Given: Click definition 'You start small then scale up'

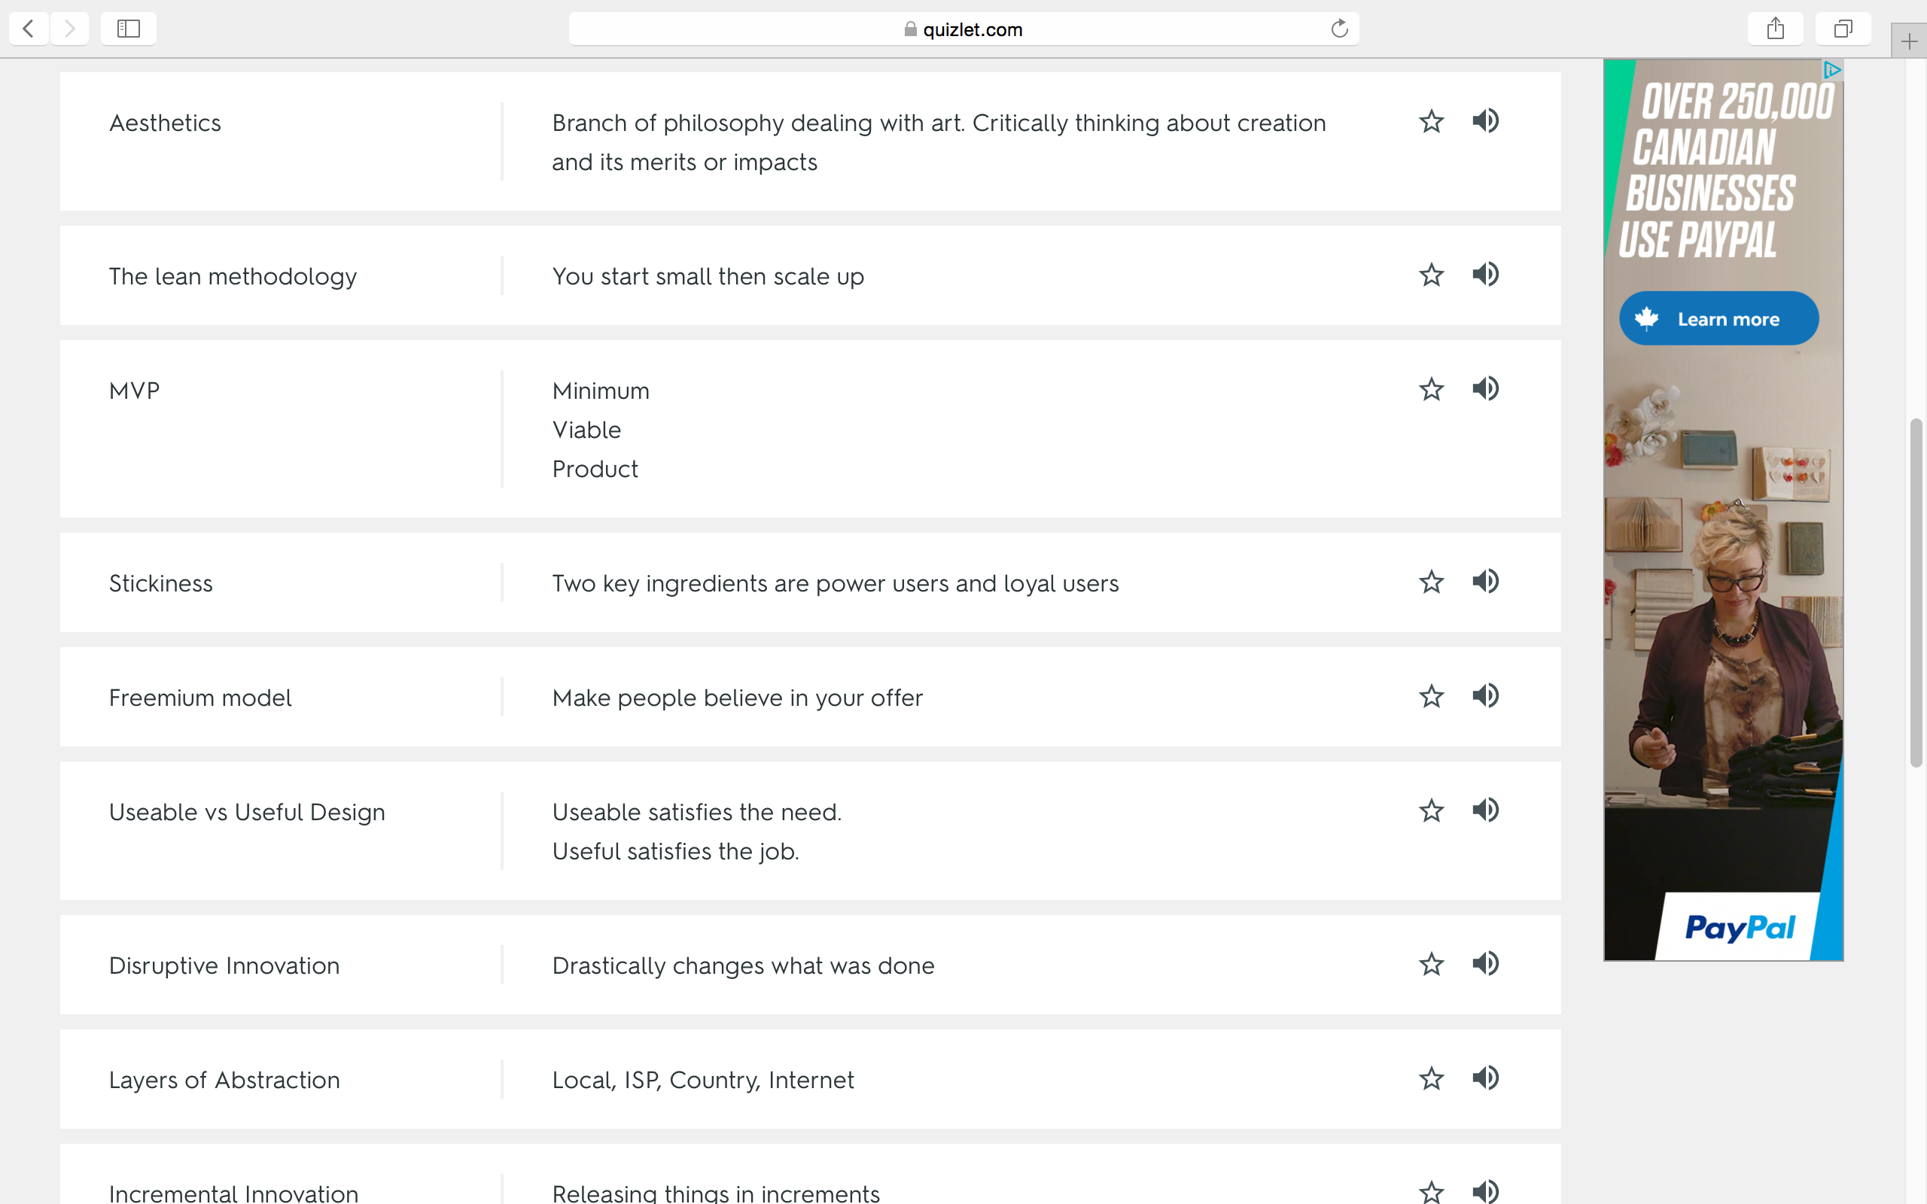Looking at the screenshot, I should 708,276.
